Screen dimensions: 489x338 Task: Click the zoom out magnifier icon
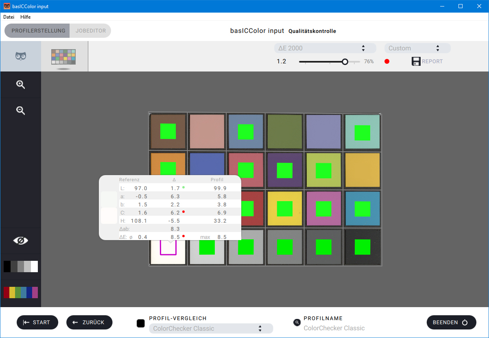(21, 110)
